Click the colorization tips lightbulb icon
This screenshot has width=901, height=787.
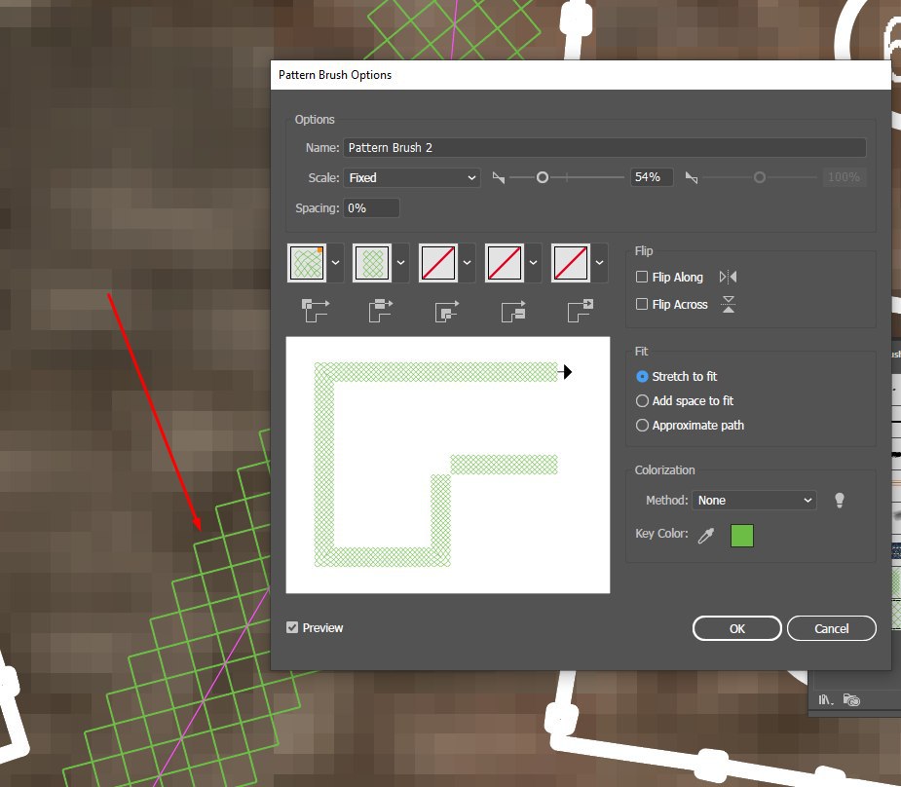click(840, 501)
